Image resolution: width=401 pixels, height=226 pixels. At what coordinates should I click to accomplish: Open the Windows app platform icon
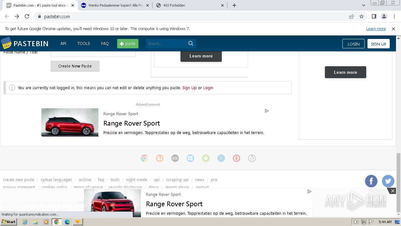(190, 158)
